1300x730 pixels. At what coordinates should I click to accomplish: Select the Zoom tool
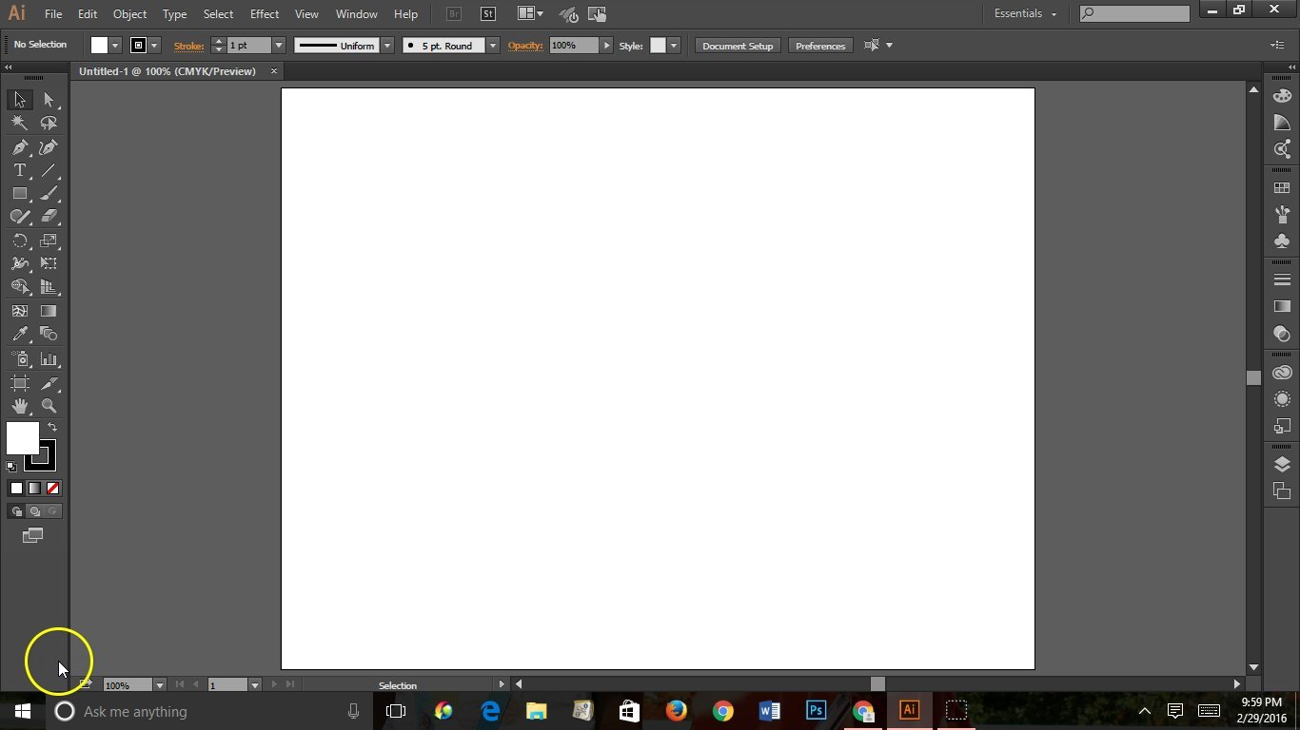pos(49,406)
